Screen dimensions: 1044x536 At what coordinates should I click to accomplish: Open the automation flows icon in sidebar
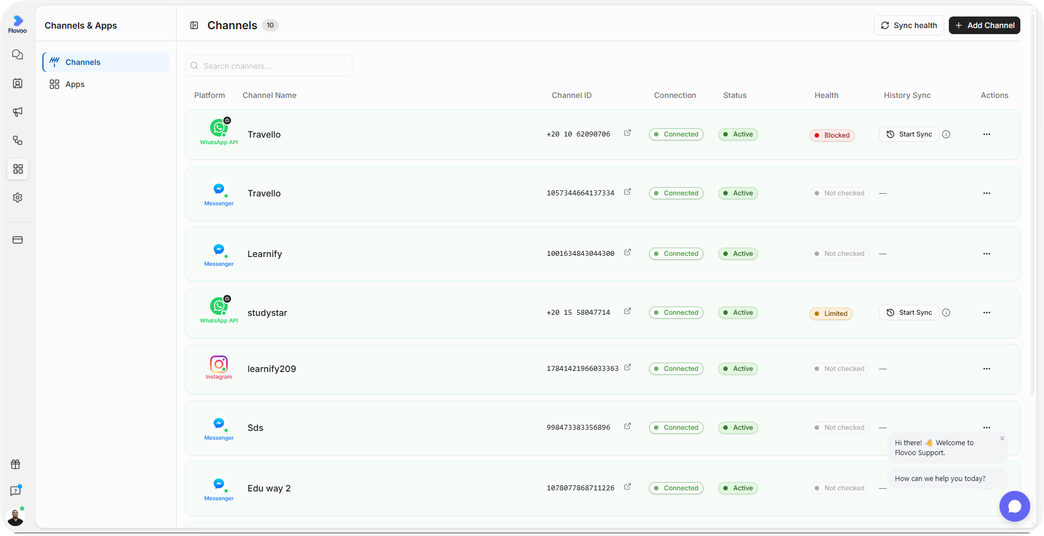point(18,140)
